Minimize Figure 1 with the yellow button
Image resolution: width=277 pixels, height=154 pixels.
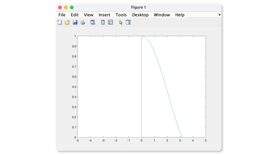66,7
